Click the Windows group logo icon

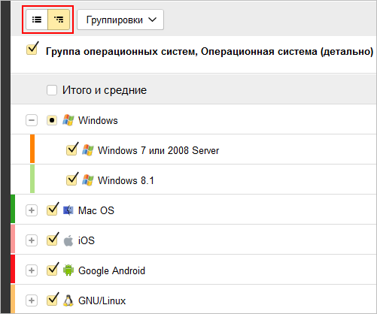coord(68,120)
